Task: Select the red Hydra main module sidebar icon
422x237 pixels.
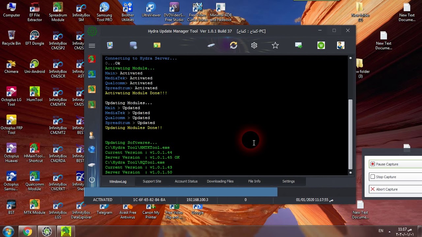Action: 92,59
